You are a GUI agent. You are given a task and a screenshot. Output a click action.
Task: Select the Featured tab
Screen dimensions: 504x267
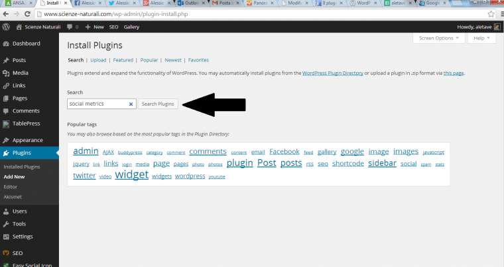click(123, 60)
